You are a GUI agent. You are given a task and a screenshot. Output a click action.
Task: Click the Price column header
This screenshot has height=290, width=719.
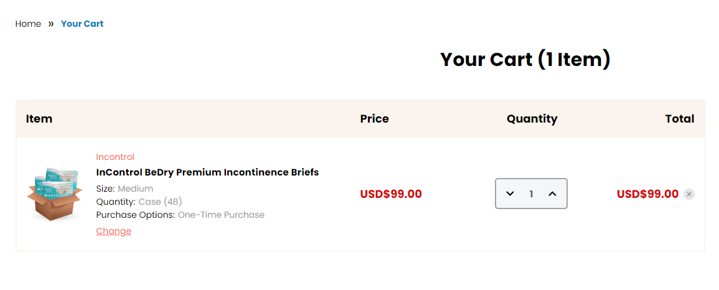point(374,119)
